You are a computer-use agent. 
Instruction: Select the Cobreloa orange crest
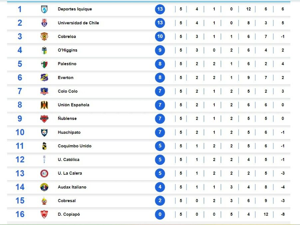tap(44, 36)
